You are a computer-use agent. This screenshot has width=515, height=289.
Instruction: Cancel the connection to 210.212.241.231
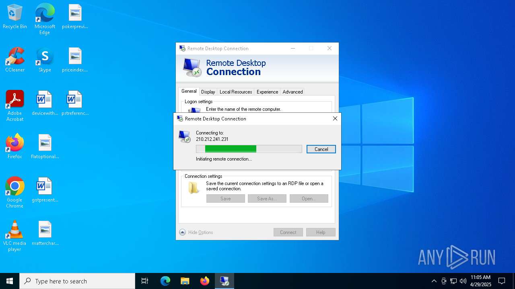pyautogui.click(x=321, y=149)
